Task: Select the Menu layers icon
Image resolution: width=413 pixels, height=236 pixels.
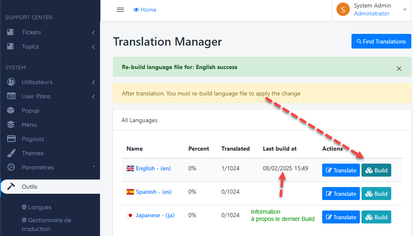Action: coord(11,125)
